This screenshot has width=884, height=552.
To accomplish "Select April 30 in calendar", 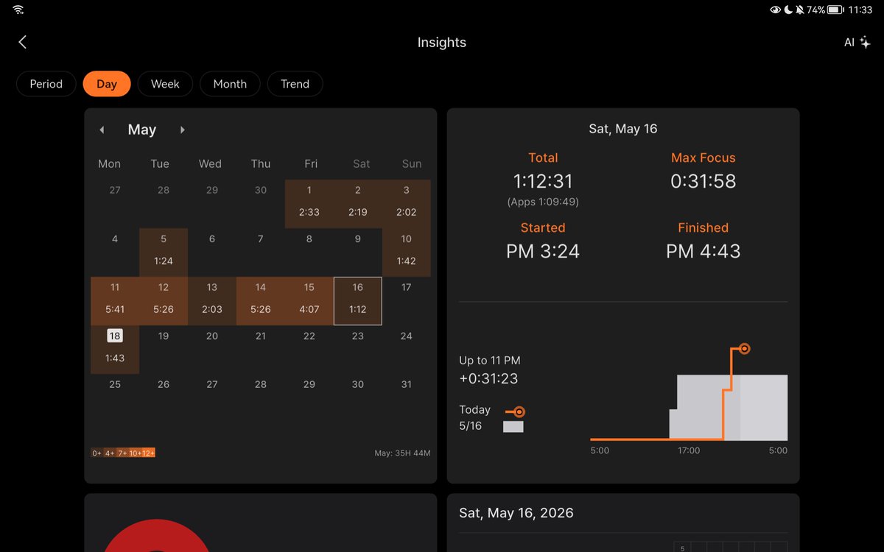I will [261, 204].
